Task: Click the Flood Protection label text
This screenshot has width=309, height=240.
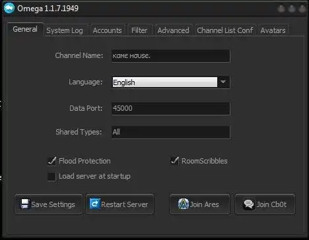Action: (85, 161)
